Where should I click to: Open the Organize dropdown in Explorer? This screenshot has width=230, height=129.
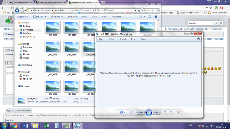[23, 17]
